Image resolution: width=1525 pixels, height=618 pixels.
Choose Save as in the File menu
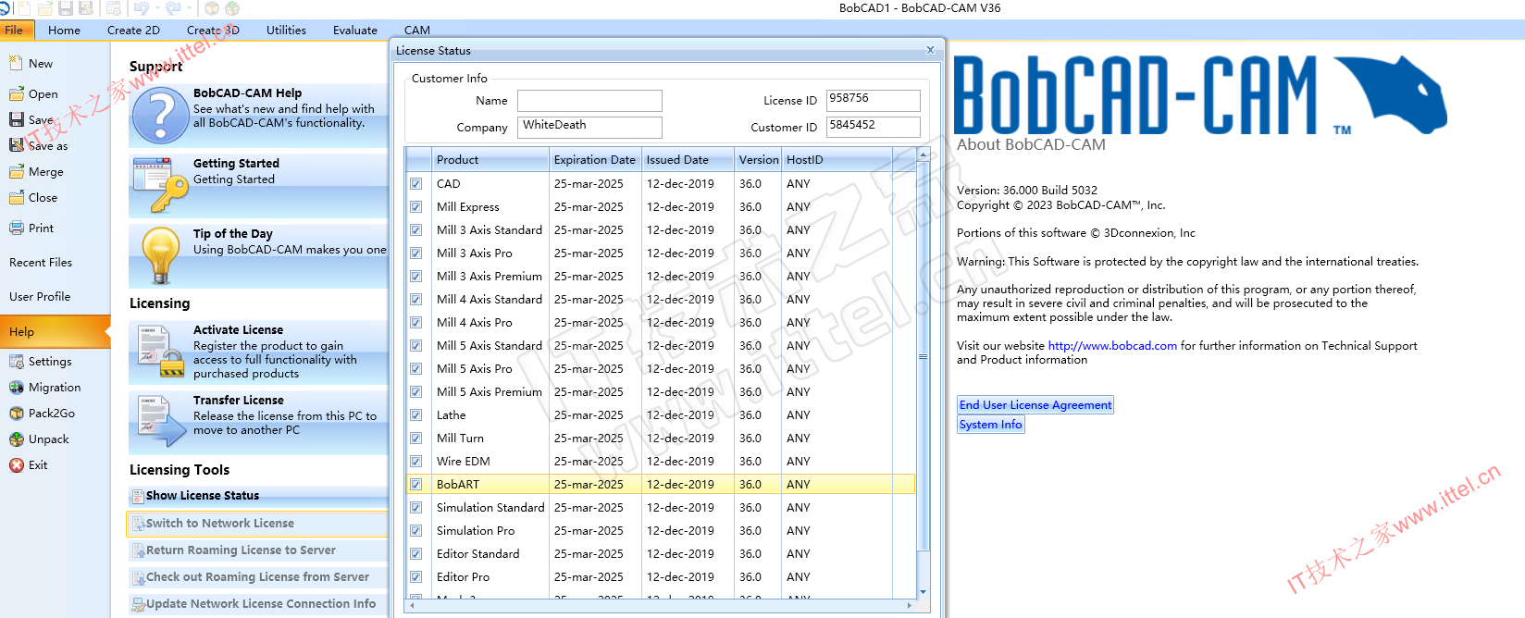point(48,146)
